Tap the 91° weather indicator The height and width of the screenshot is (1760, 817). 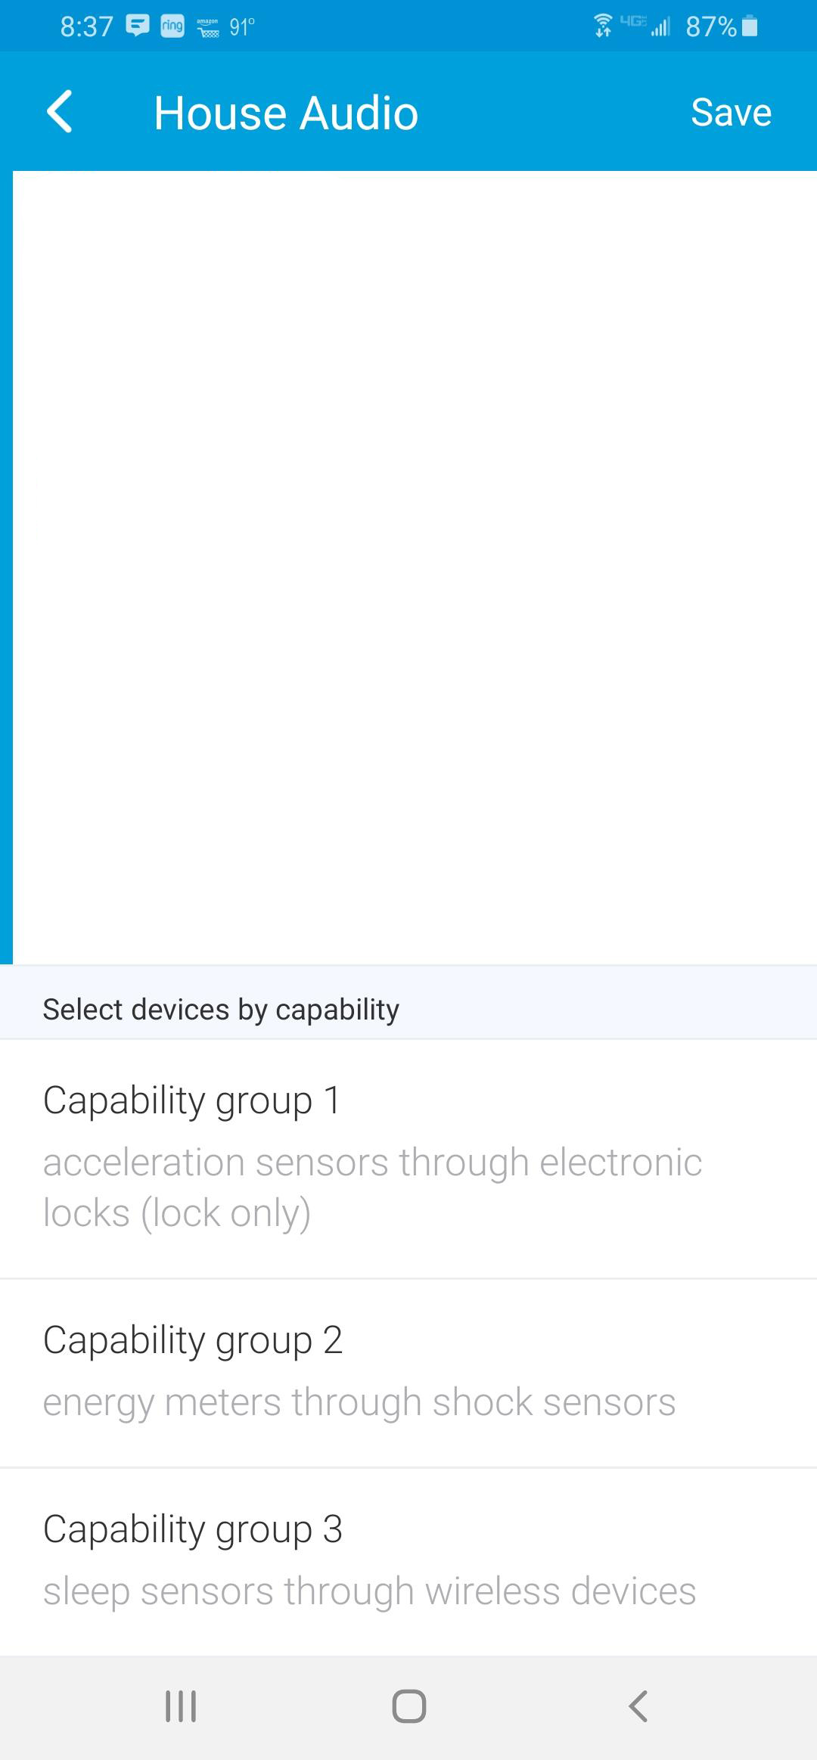pyautogui.click(x=242, y=26)
